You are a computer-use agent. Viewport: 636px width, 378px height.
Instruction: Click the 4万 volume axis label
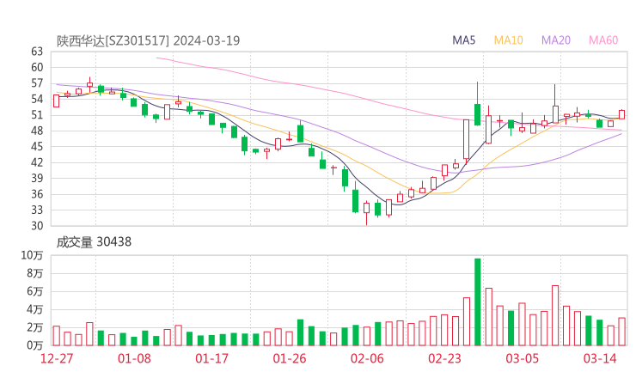tap(35, 309)
